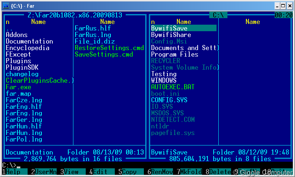Select SaveSettings.cmd file
The height and width of the screenshot is (177, 295).
coord(104,54)
